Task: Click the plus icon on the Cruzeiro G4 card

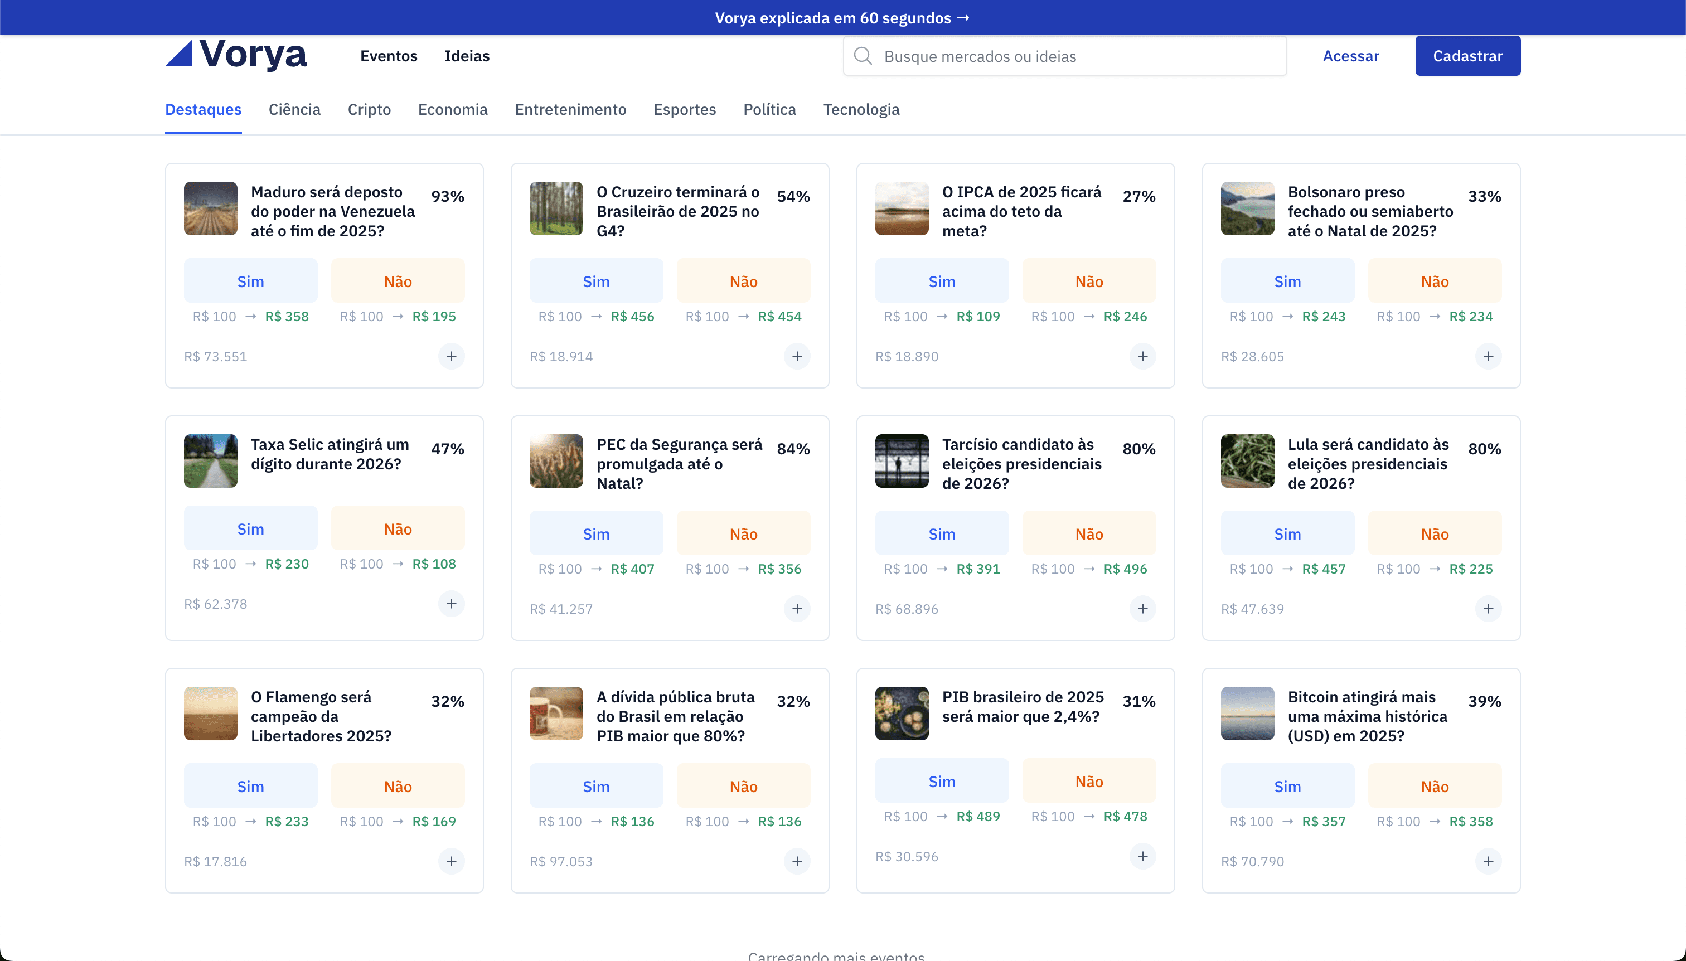Action: tap(797, 356)
